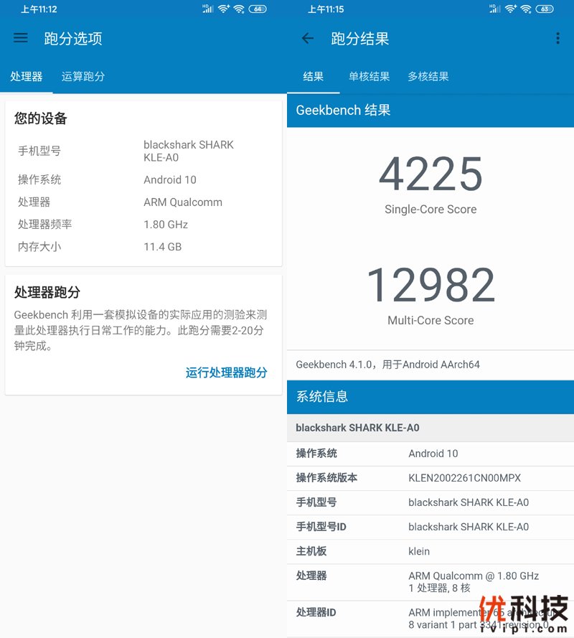Image resolution: width=574 pixels, height=638 pixels.
Task: Tap the back arrow on 跑分结果 screen
Action: click(x=309, y=38)
